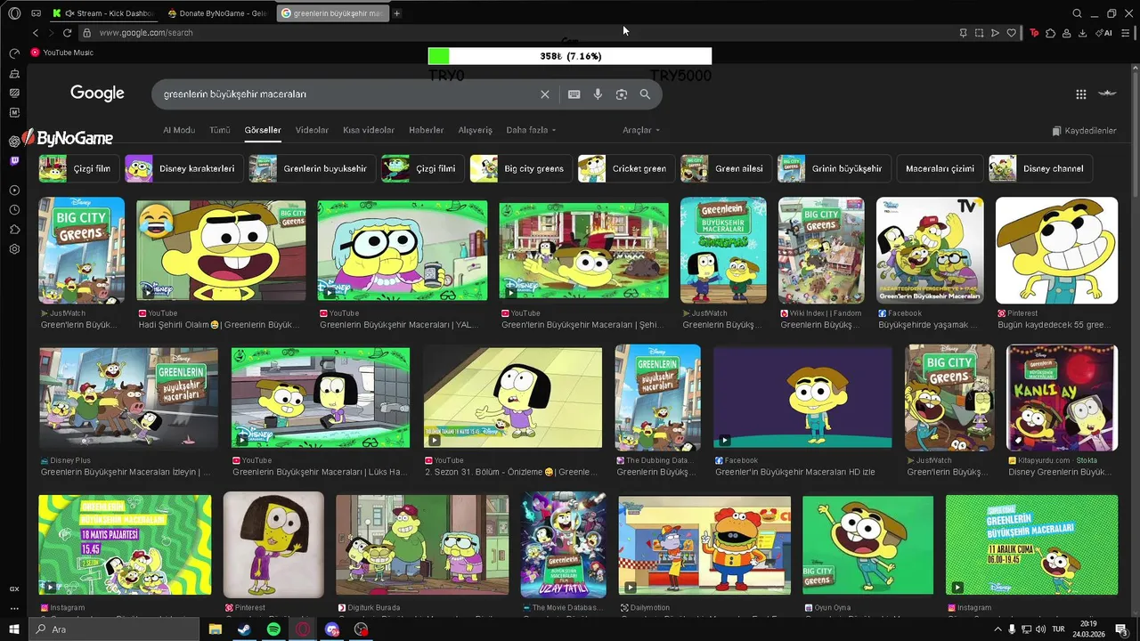Filter by Green ailesi chip
1140x641 pixels.
pos(725,168)
